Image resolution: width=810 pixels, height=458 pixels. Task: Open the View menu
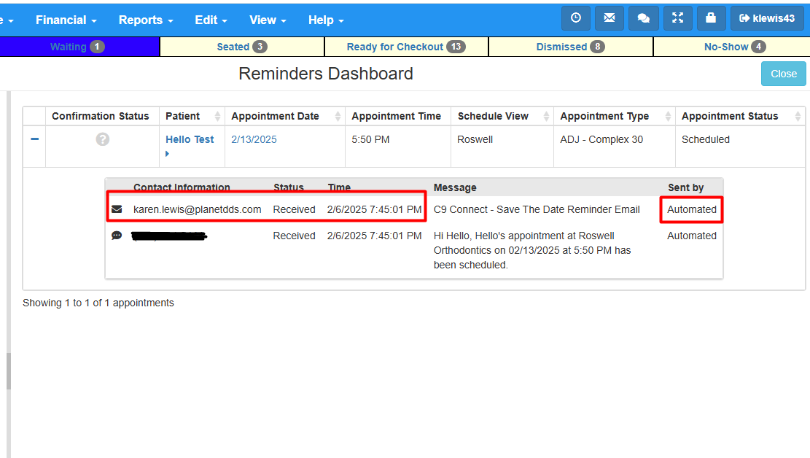267,20
